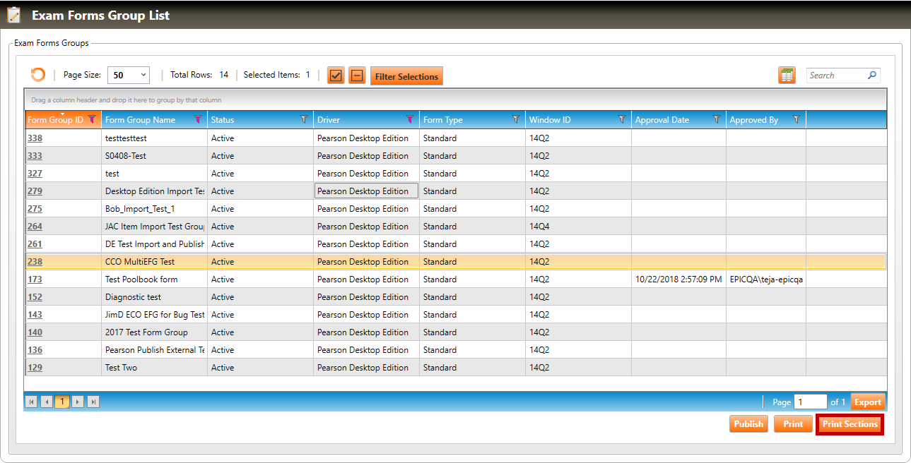Click the deselect-all minus button
The width and height of the screenshot is (911, 463).
pos(357,76)
